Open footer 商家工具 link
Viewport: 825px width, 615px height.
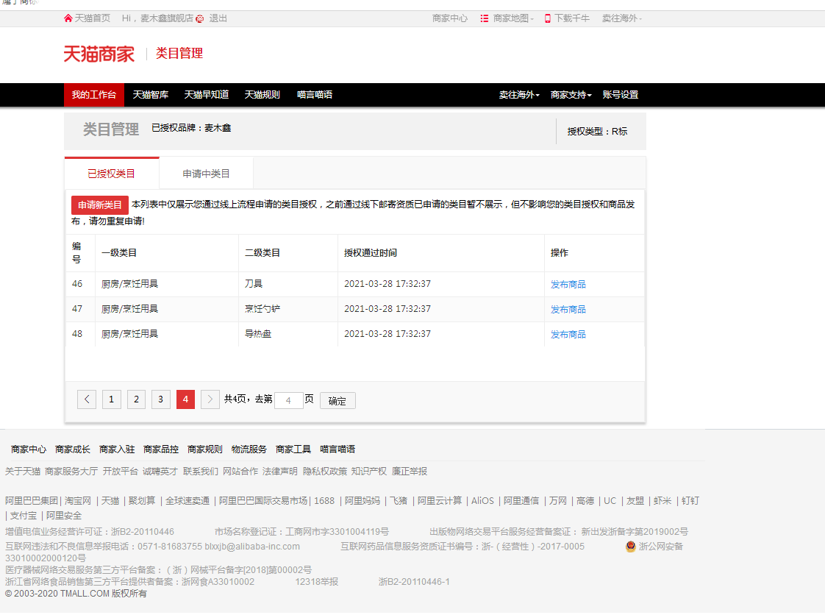click(x=293, y=449)
